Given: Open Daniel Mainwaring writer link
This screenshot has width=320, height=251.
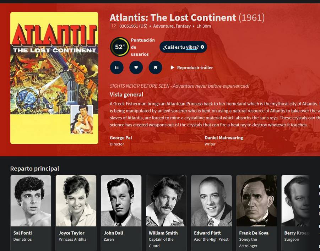Looking at the screenshot, I should pos(224,138).
